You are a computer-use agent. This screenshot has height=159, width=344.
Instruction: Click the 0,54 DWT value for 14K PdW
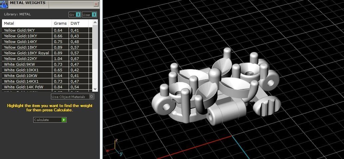tap(75, 87)
